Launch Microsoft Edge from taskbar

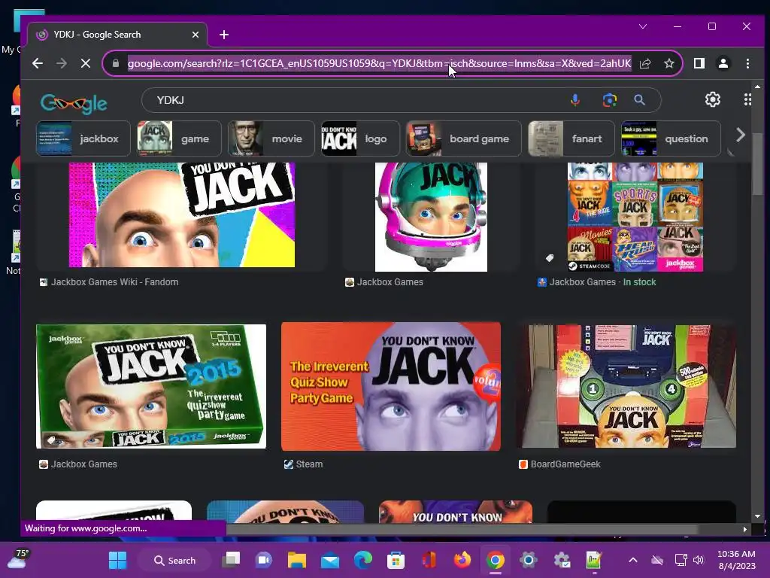pyautogui.click(x=363, y=560)
